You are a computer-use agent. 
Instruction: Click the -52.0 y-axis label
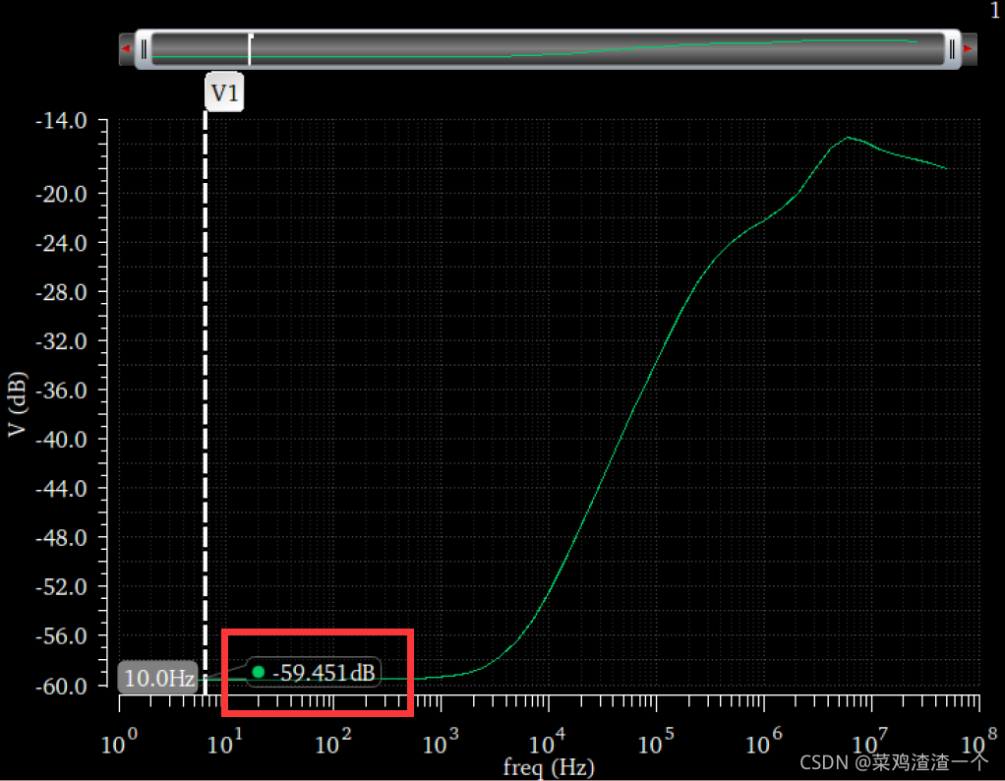(62, 586)
